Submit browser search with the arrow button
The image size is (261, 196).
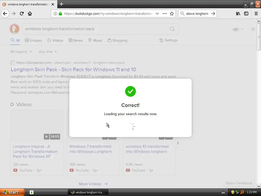[213, 14]
